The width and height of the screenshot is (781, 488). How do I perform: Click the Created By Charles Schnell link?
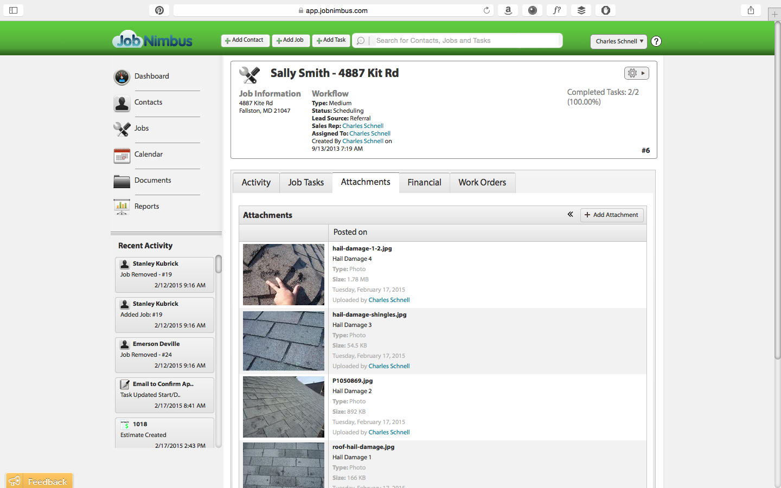click(x=363, y=141)
